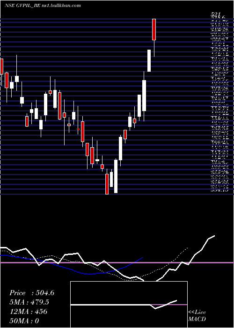This screenshot has height=328, width=234.
Task: Click the <<Live MACD label
Action: pyautogui.click(x=197, y=315)
